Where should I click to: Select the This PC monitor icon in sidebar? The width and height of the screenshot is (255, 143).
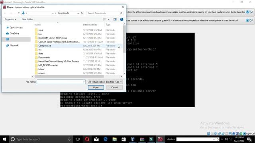coord(8,39)
